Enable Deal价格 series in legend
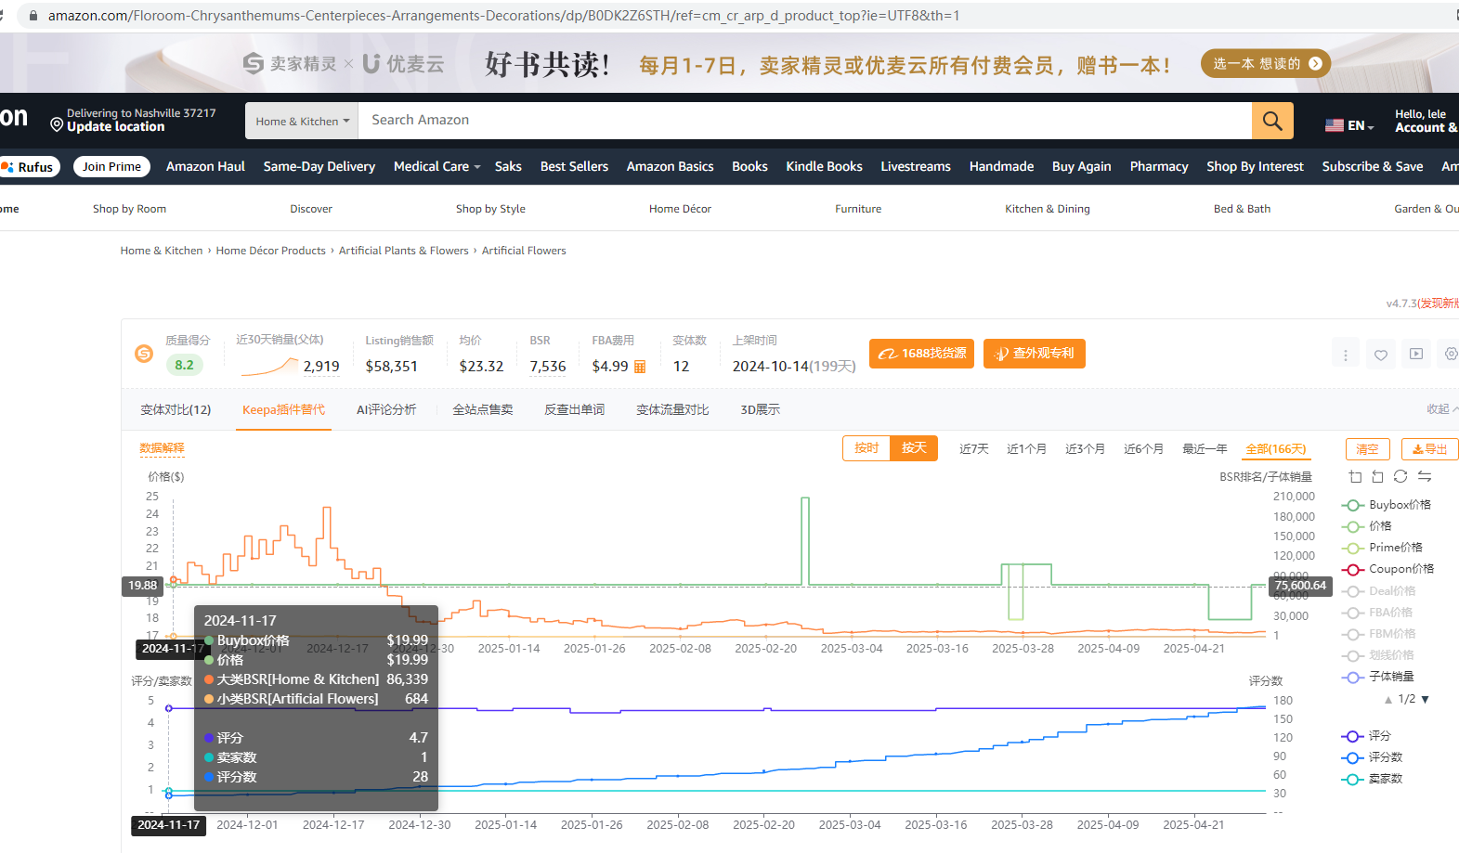This screenshot has height=853, width=1459. point(1379,591)
